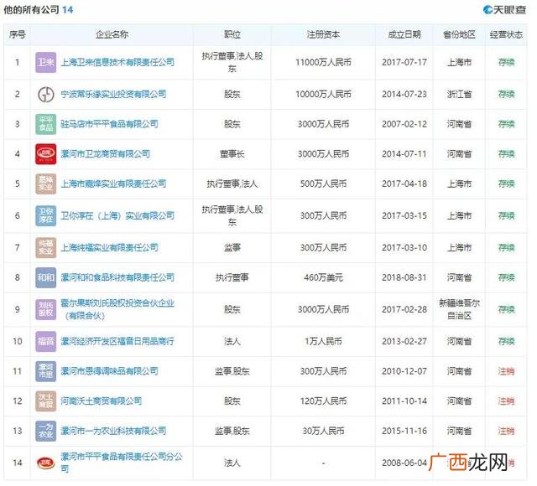Open the company link in row 5
This screenshot has height=486, width=537.
[x=113, y=184]
